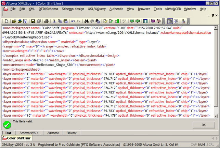220x148 pixels.
Task: Click the first green import arrow icon
Action: click(x=132, y=21)
